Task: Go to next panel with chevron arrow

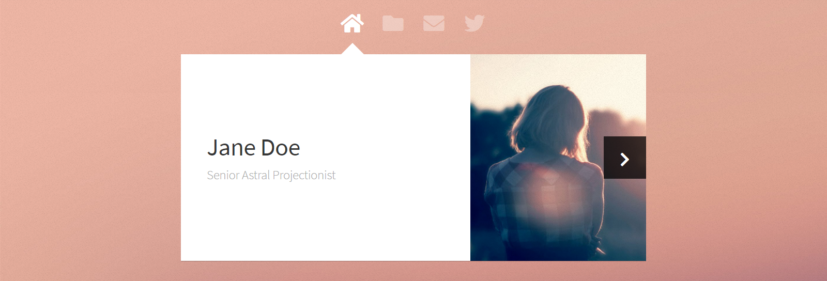Action: (624, 159)
